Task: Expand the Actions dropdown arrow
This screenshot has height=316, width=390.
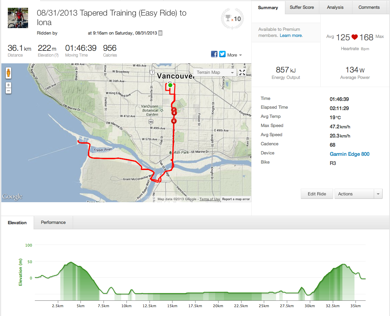Action: click(378, 194)
